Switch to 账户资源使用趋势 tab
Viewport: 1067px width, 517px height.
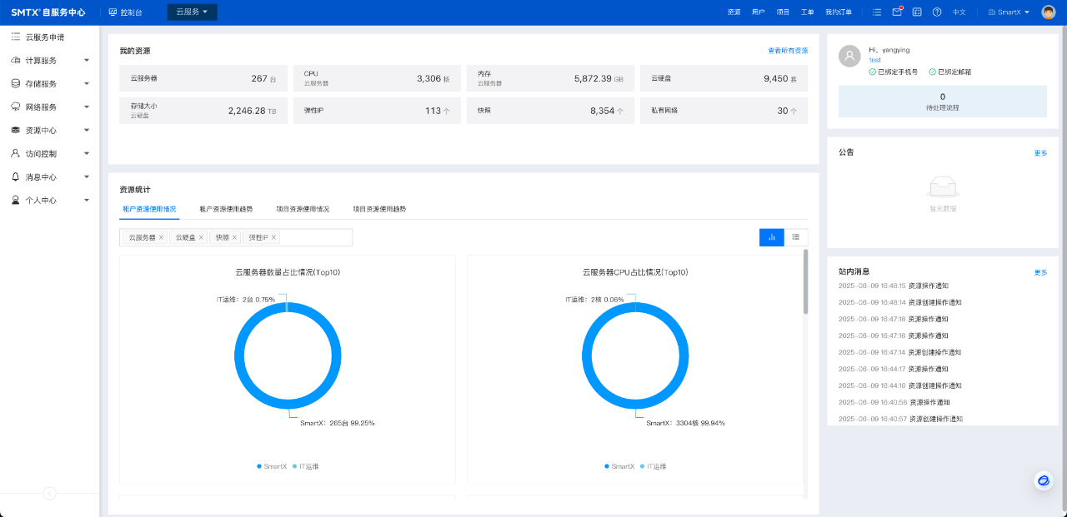226,209
